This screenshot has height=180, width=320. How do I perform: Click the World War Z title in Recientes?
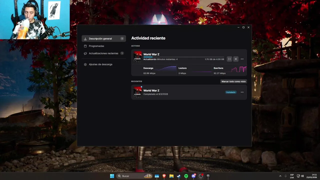tap(151, 90)
